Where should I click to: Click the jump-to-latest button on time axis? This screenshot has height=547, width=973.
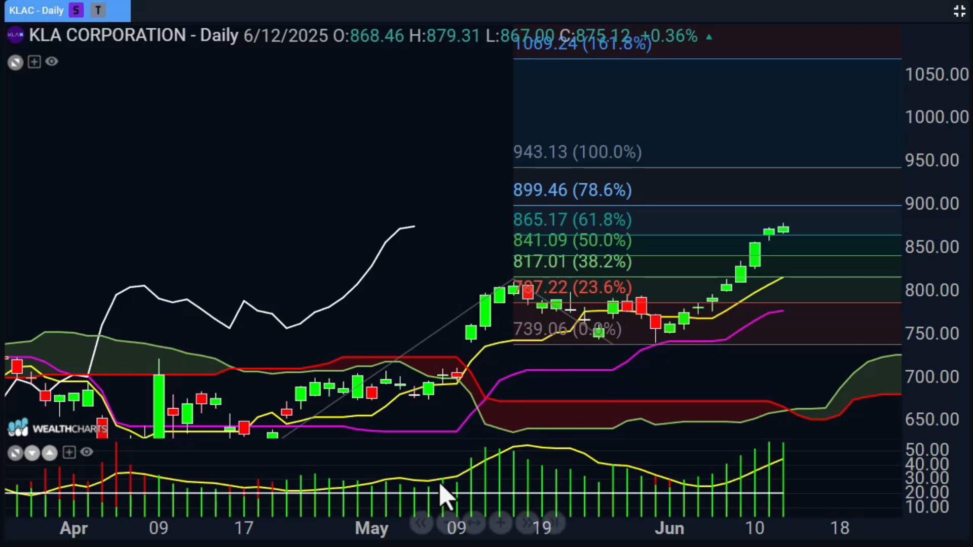(x=555, y=523)
